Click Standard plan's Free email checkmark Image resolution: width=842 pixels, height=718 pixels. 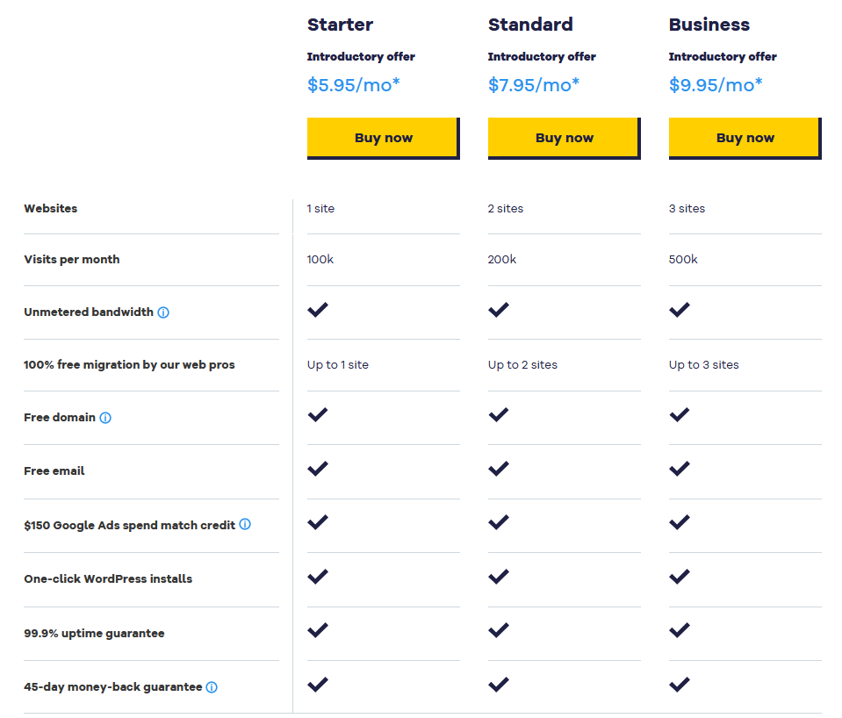499,469
